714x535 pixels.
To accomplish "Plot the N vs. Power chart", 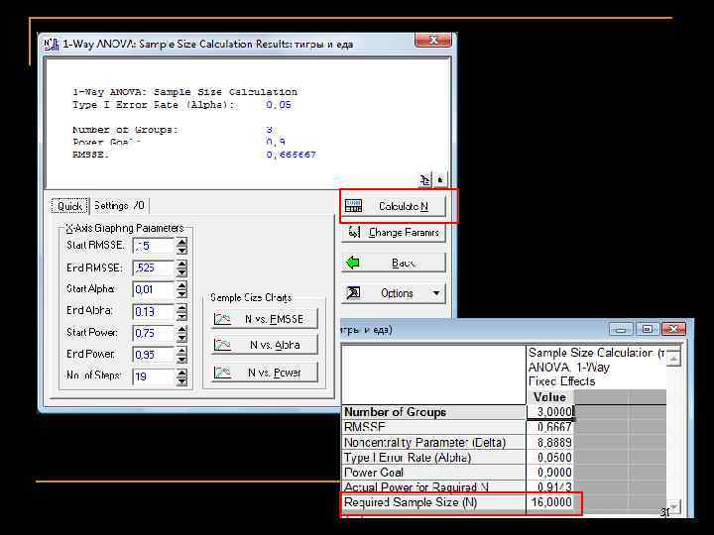I will pyautogui.click(x=265, y=373).
